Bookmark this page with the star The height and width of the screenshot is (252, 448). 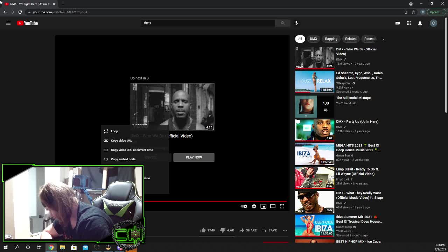point(413,12)
